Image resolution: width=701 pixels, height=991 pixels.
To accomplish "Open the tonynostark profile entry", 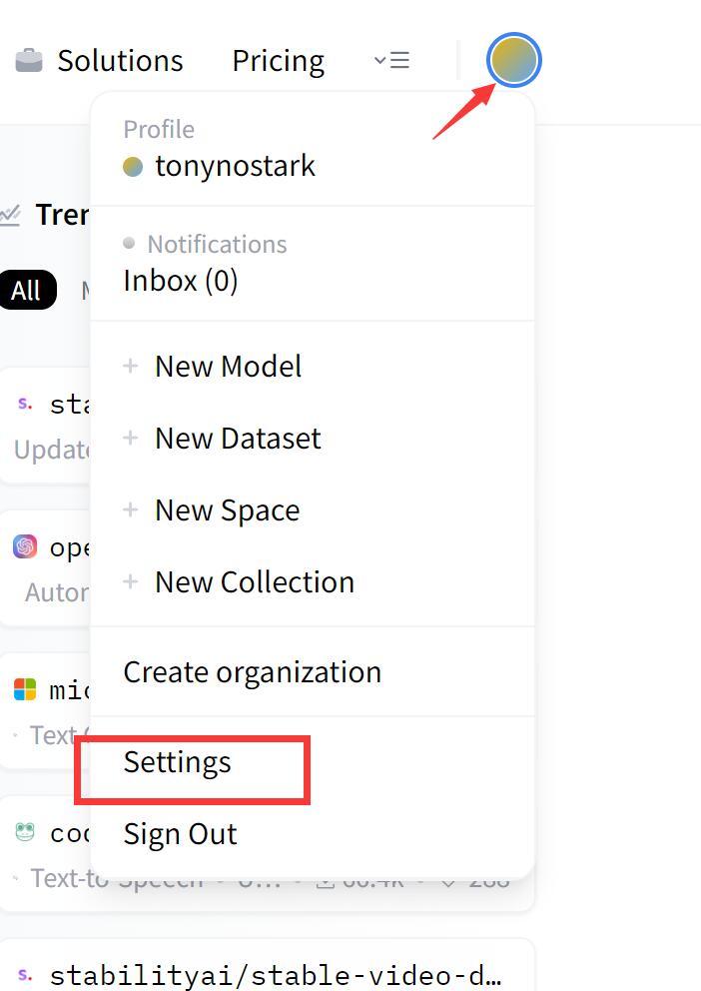I will [x=235, y=166].
